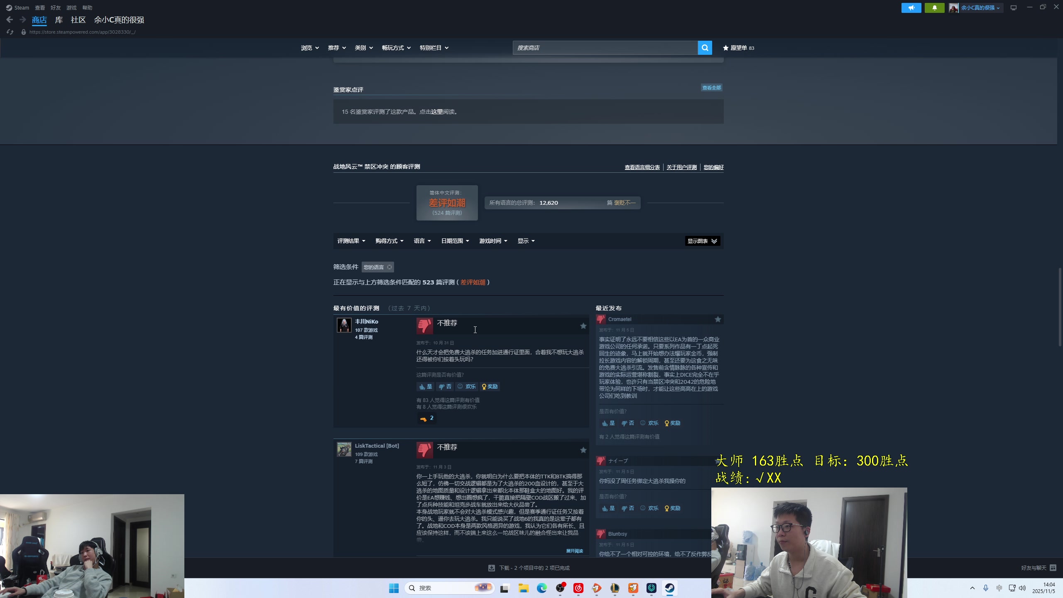Open the 评测结果 filter dropdown
Screen dimensions: 1063x598
coord(351,241)
